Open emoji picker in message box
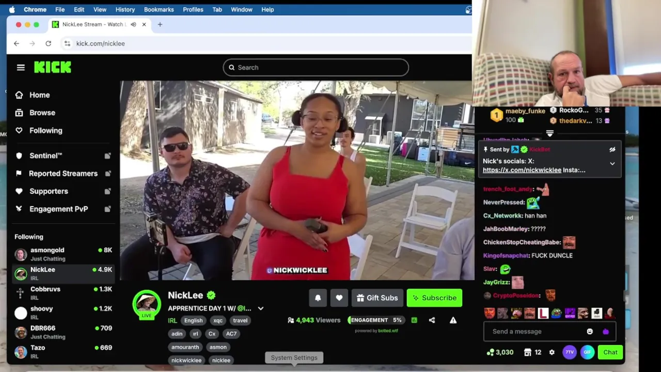Viewport: 661px width, 372px height. pos(590,331)
